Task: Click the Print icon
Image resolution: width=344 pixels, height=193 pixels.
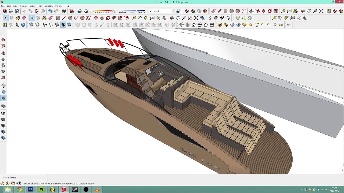Action: [64, 11]
